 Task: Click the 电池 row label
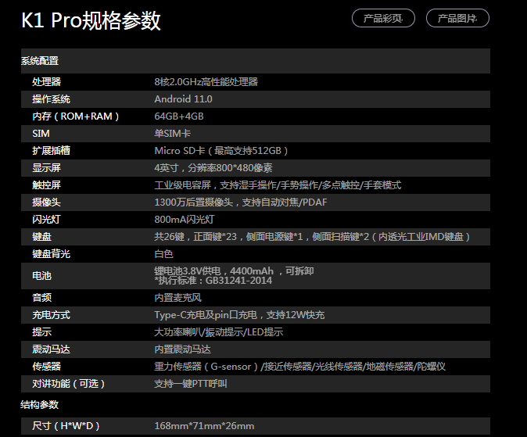tap(41, 276)
